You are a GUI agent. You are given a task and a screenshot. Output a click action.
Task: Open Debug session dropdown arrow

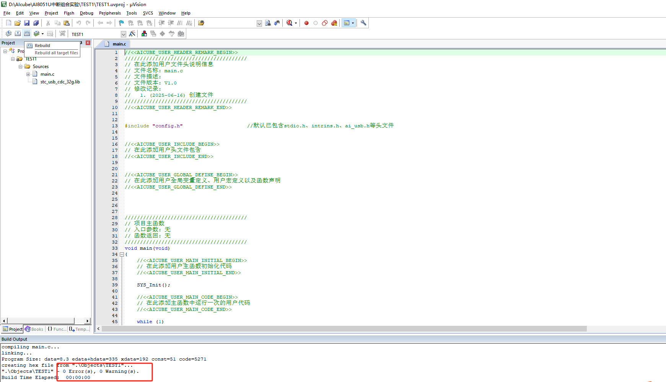point(296,23)
